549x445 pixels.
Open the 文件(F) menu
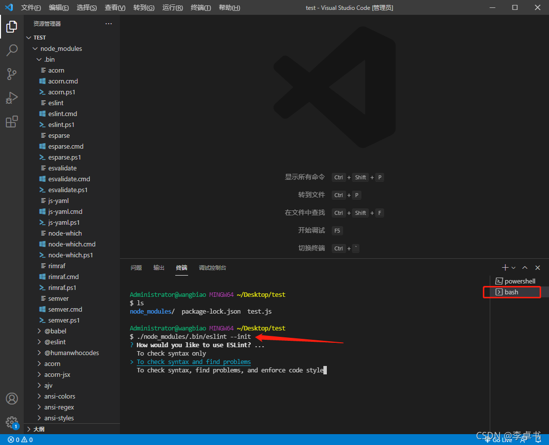pos(31,7)
